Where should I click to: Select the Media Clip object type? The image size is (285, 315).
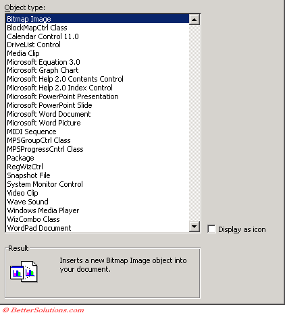[97, 53]
